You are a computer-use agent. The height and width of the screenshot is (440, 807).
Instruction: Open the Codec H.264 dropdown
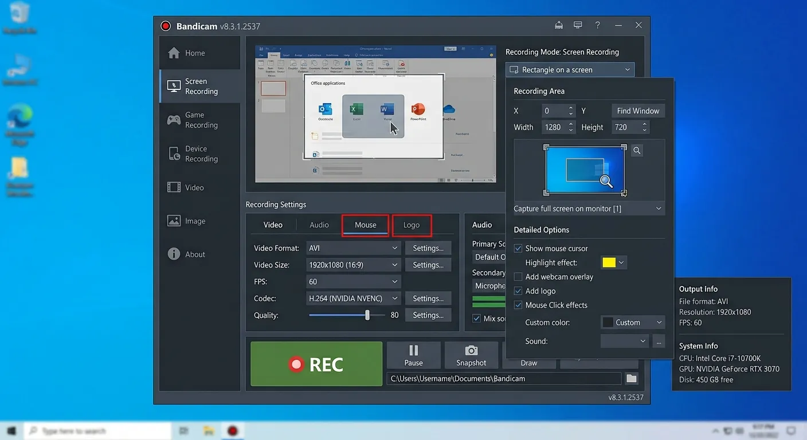[x=353, y=298]
